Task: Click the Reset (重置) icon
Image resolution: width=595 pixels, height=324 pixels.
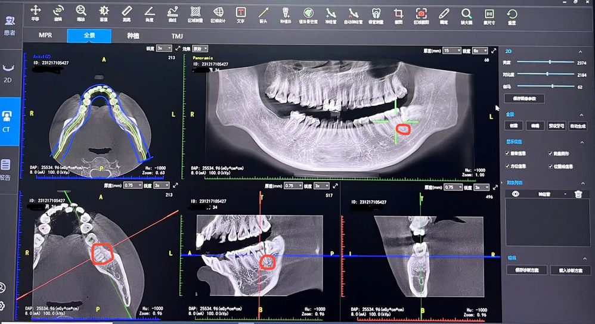Action: [512, 16]
